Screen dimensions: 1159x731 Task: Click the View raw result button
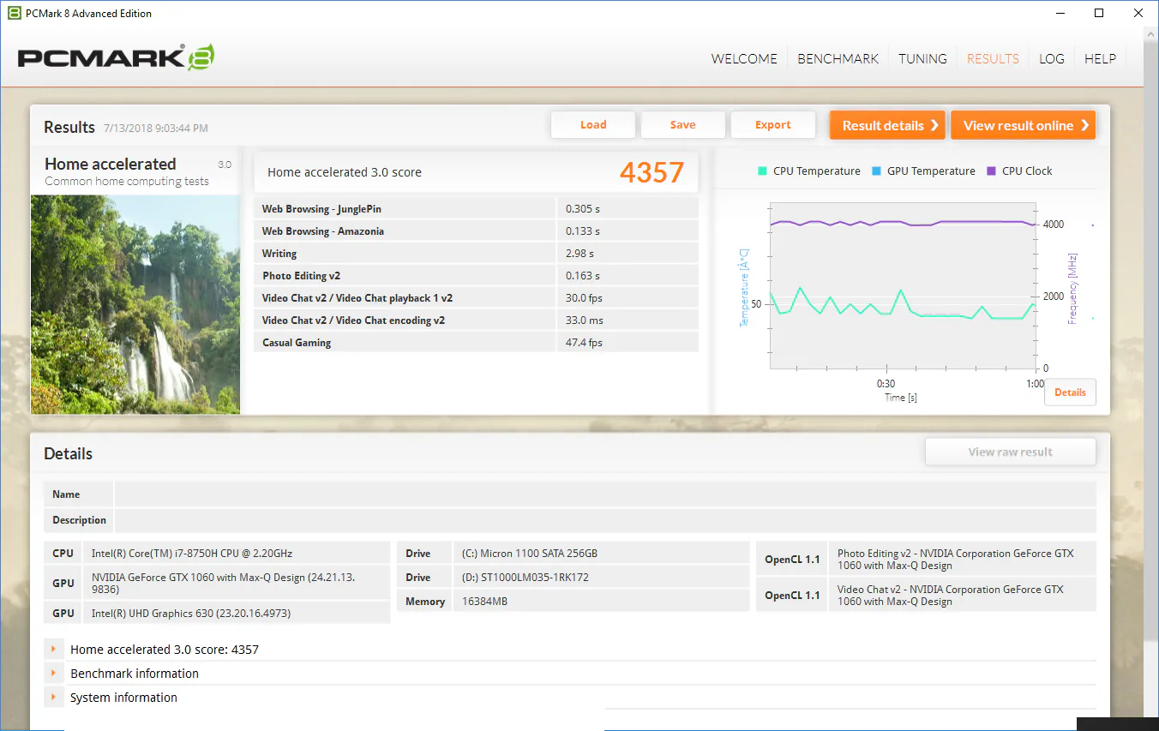pos(1011,452)
